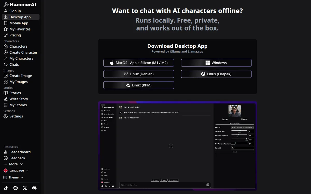Open My Stories in the sidebar
The width and height of the screenshot is (311, 194).
(x=20, y=105)
